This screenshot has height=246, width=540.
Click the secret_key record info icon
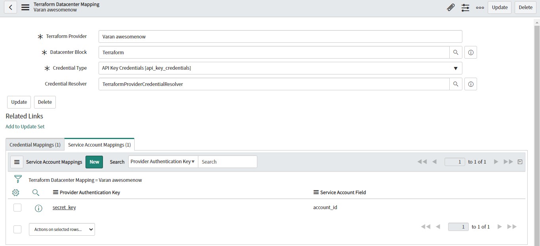click(38, 207)
